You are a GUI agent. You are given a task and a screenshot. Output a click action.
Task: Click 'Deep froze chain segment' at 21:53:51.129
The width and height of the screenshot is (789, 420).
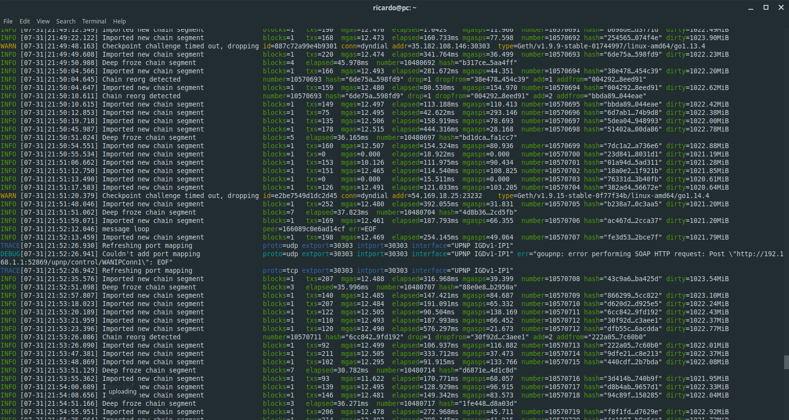[149, 370]
